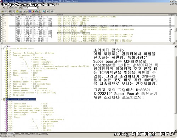Switch to the Expert tab
This screenshot has width=177, height=138.
tap(3, 134)
